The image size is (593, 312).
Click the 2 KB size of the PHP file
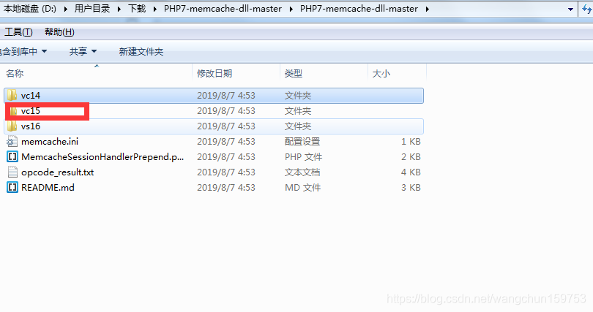411,157
